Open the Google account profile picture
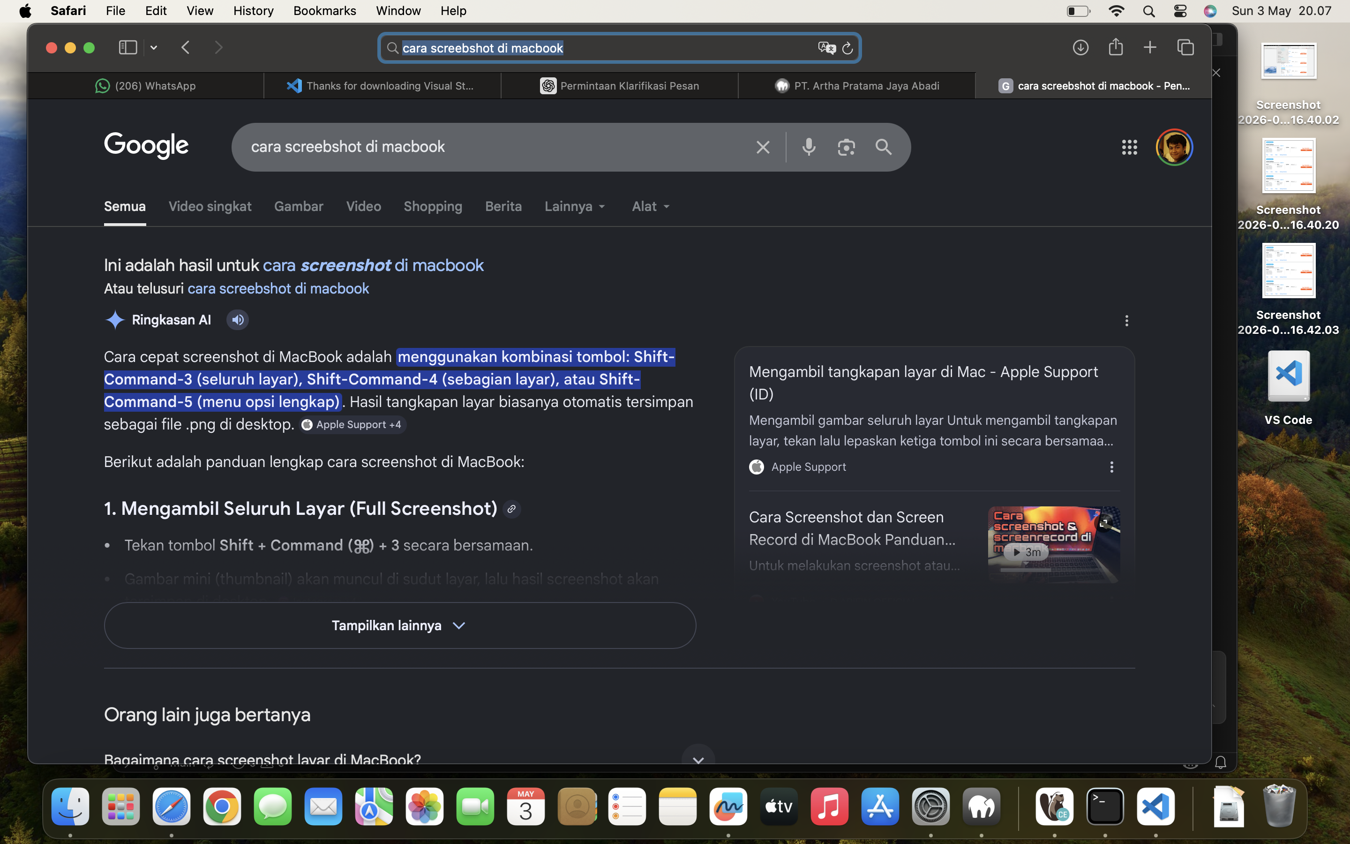 click(1174, 147)
